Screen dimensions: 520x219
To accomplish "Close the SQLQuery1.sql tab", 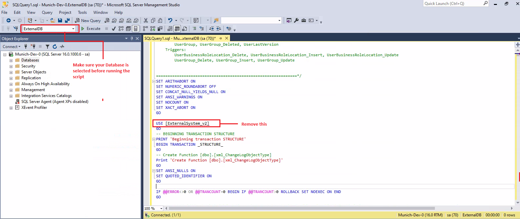I will pos(227,38).
